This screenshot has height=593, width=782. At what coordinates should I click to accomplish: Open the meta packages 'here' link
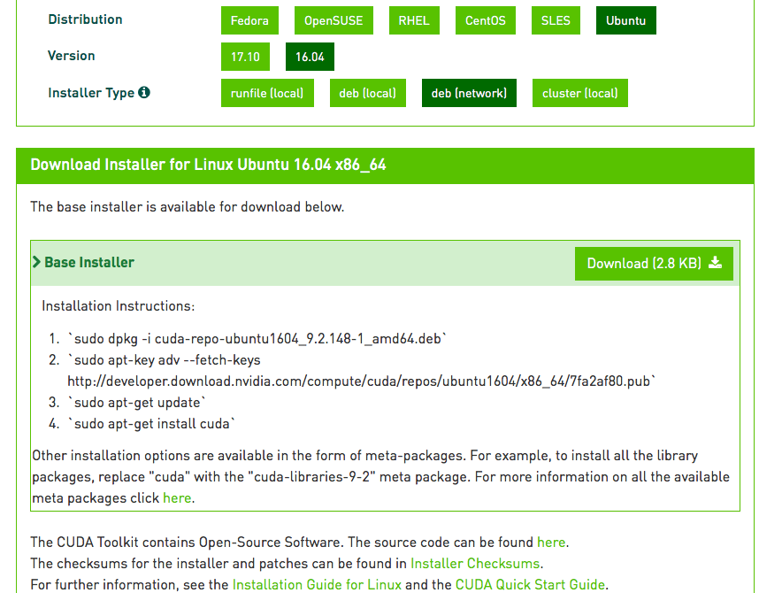point(177,498)
